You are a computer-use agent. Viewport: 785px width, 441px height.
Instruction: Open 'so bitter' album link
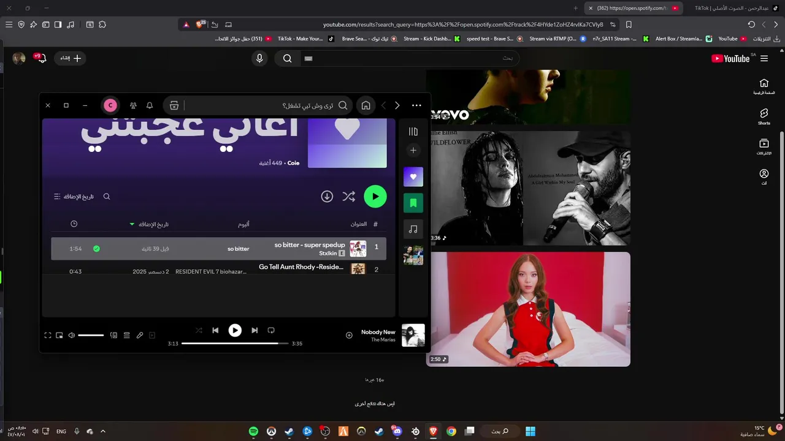pyautogui.click(x=239, y=249)
